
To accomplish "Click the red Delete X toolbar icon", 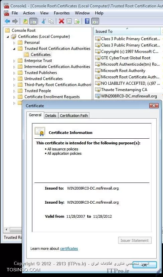I will (x=62, y=21).
